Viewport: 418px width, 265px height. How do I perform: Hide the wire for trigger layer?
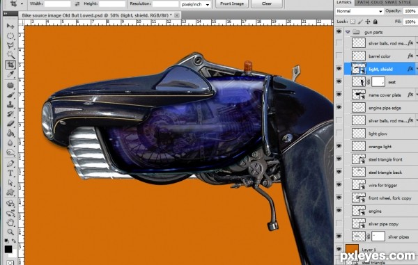[339, 185]
